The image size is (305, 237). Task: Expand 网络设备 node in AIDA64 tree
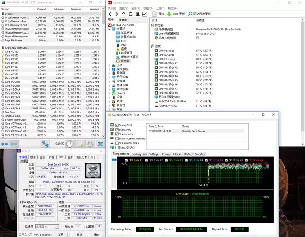coord(109,89)
